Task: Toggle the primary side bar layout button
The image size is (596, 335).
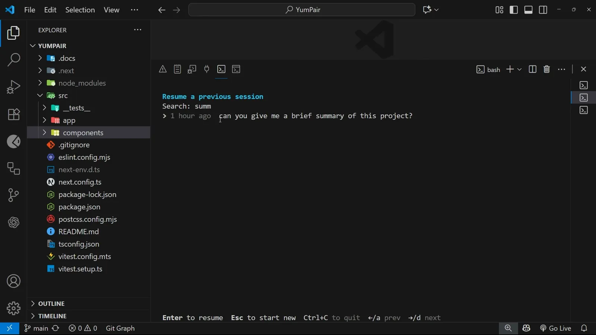Action: coord(514,10)
